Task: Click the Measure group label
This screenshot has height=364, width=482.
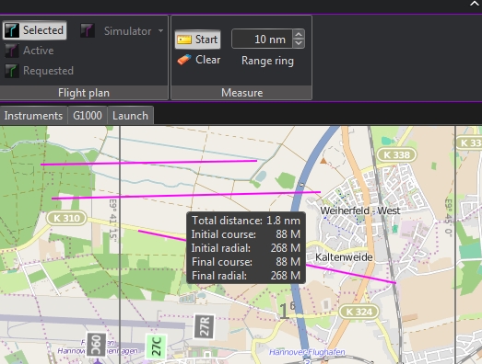Action: pyautogui.click(x=242, y=93)
